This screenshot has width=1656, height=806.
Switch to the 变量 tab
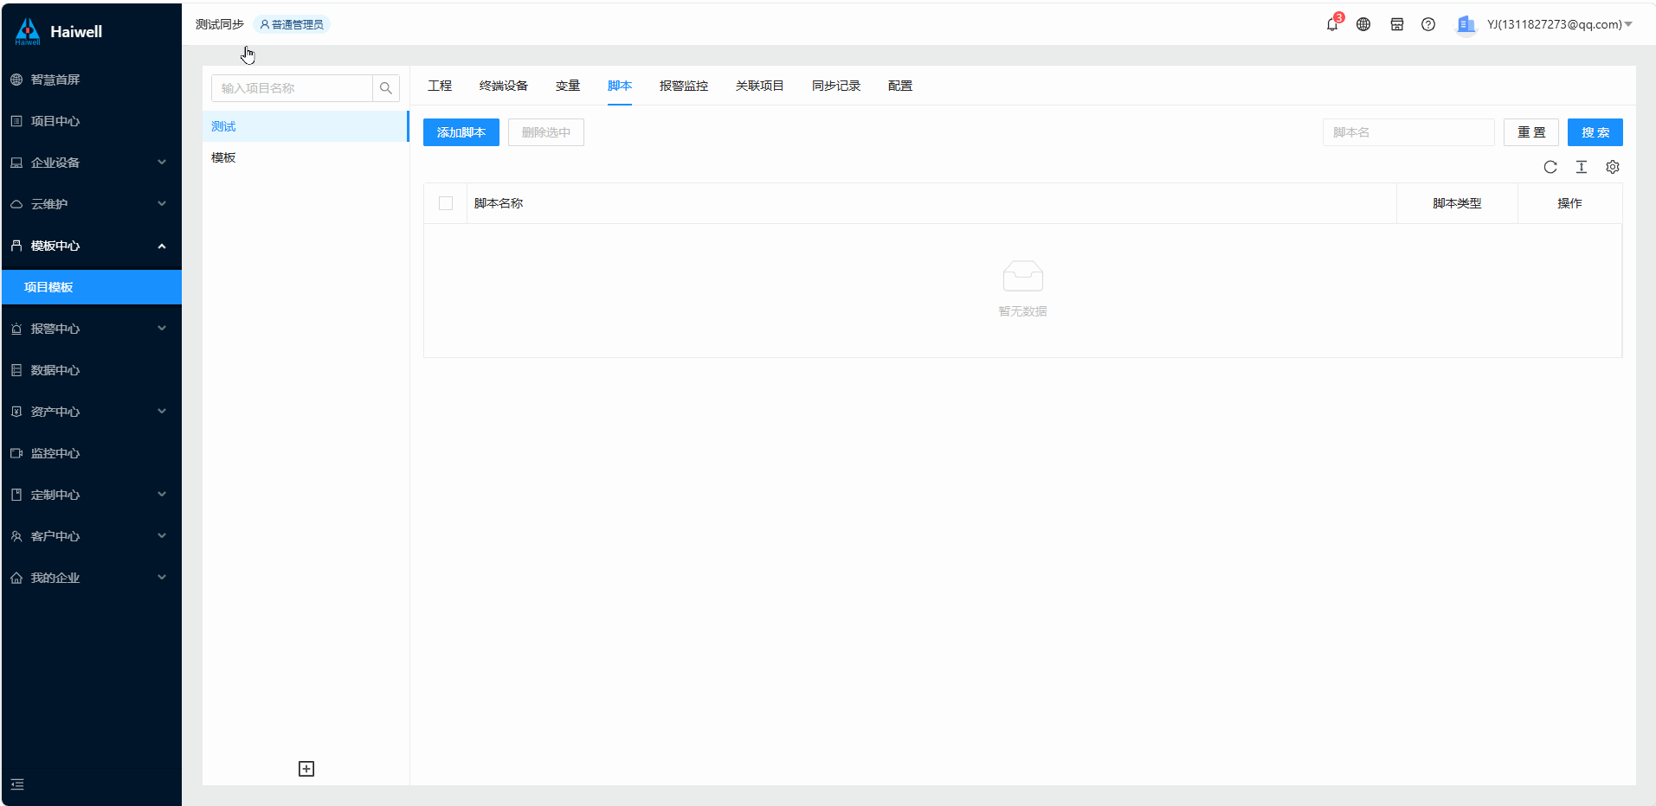click(567, 86)
